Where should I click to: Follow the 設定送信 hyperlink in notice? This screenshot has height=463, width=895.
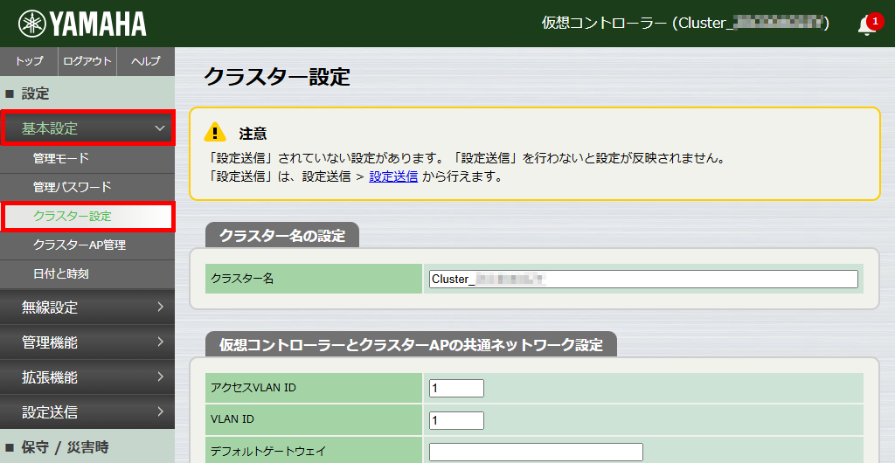[393, 176]
